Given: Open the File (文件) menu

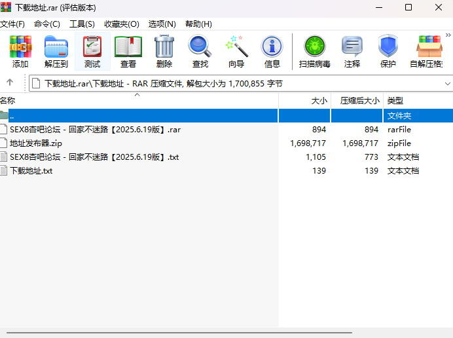Looking at the screenshot, I should (x=12, y=24).
